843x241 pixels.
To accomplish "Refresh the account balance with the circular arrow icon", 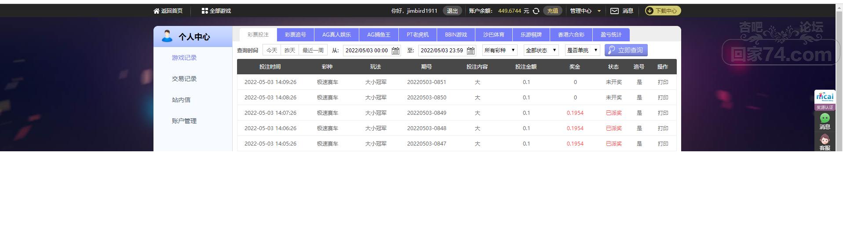I will pyautogui.click(x=536, y=11).
